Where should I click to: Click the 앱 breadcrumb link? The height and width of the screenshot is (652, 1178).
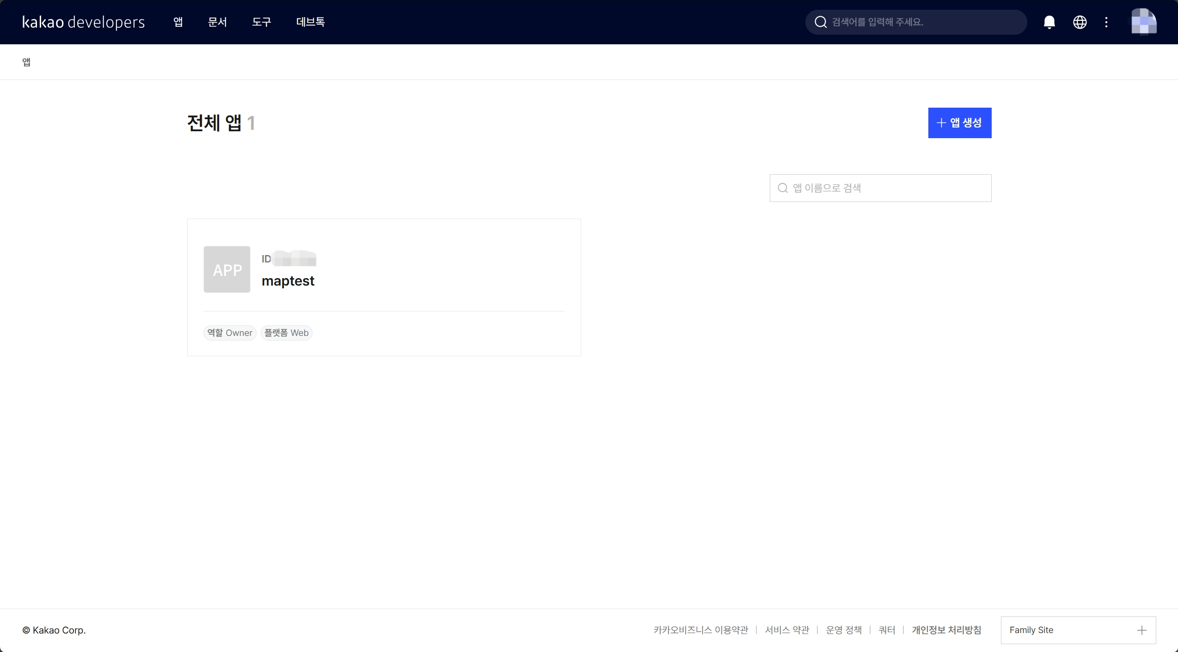pyautogui.click(x=26, y=62)
